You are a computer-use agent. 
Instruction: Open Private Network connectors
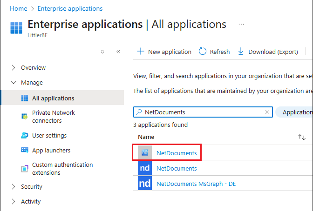(53, 117)
